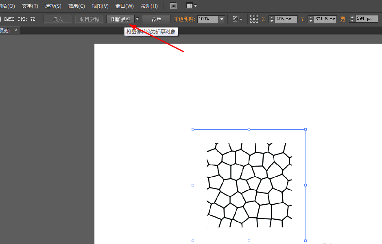Image resolution: width=382 pixels, height=244 pixels.
Task: Open the 选择(S) menu
Action: pos(53,6)
